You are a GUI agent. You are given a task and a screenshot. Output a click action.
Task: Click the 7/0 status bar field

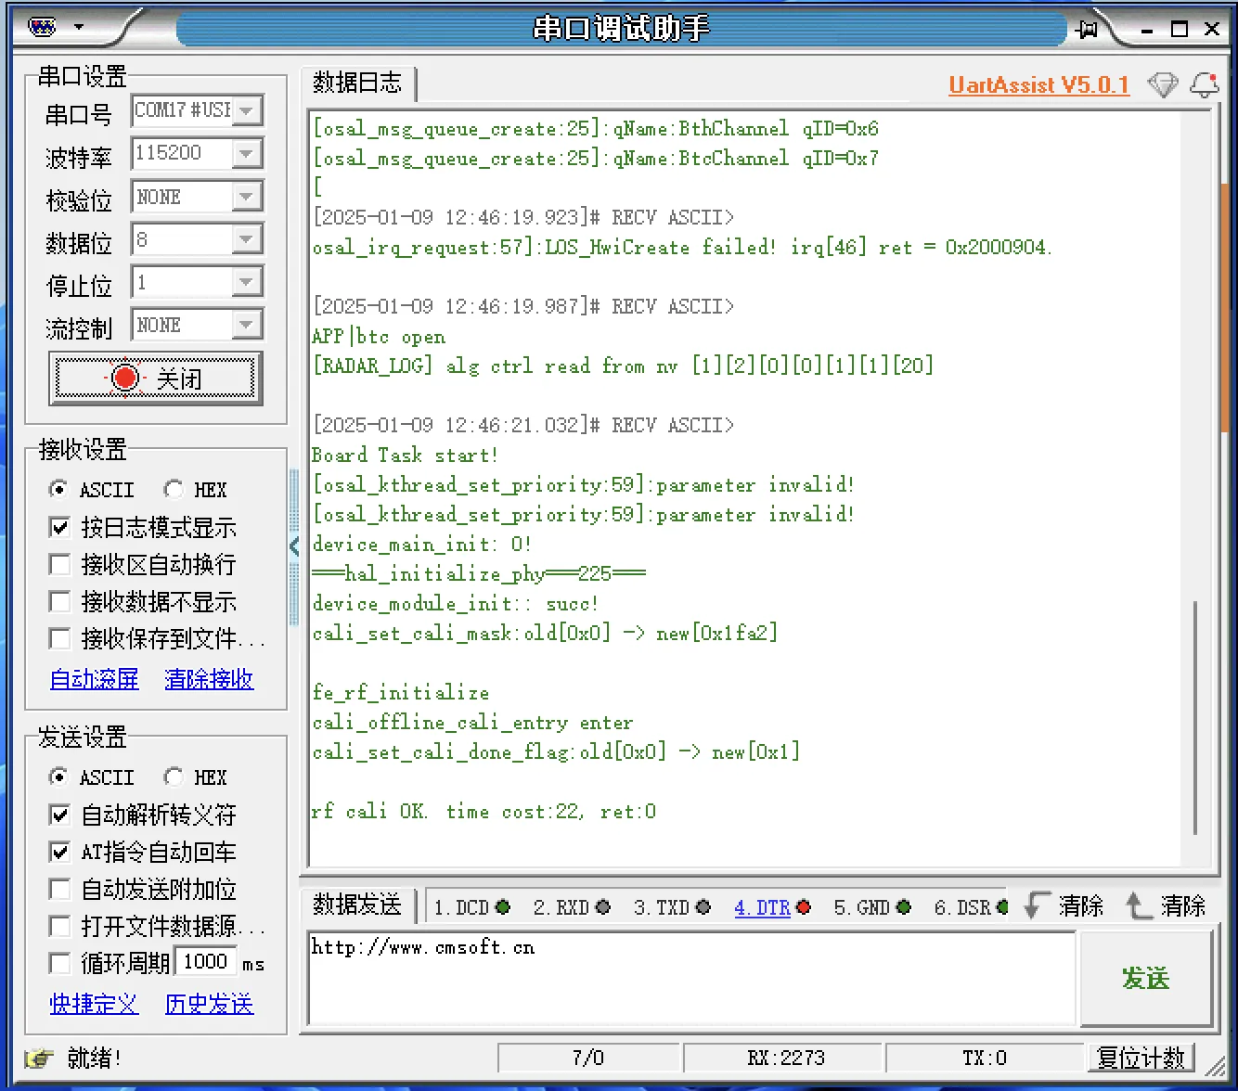(x=588, y=1058)
